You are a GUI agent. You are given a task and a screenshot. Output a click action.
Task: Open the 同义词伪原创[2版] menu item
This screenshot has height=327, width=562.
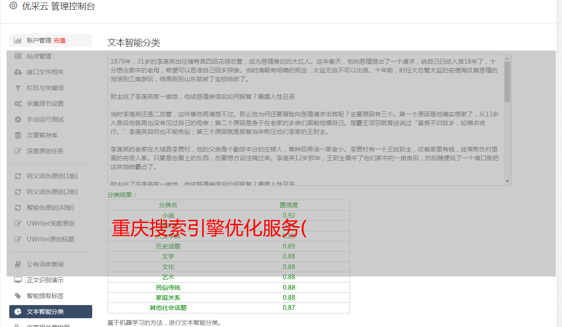point(50,192)
